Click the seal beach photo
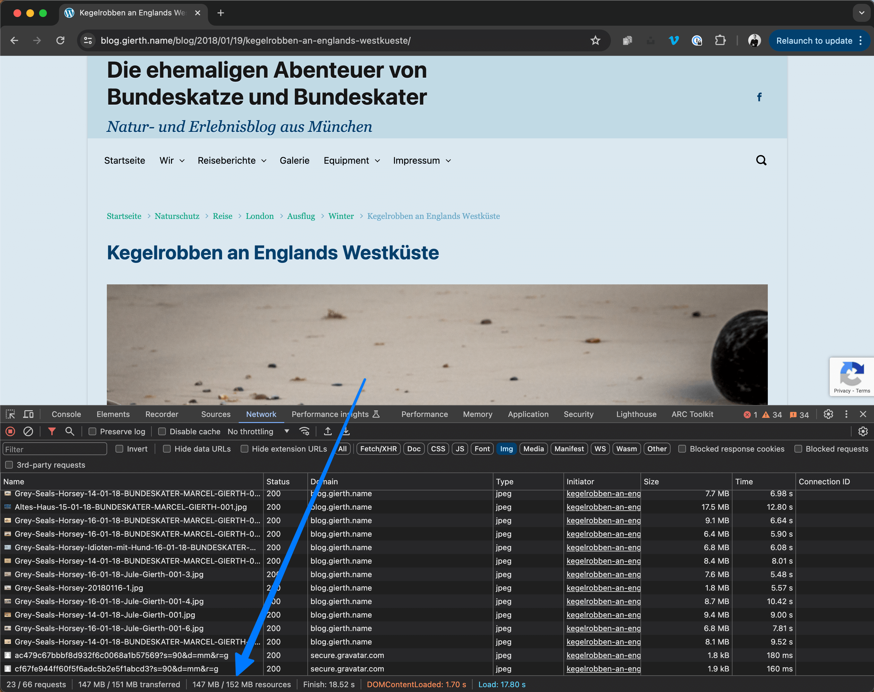The image size is (874, 692). (437, 344)
